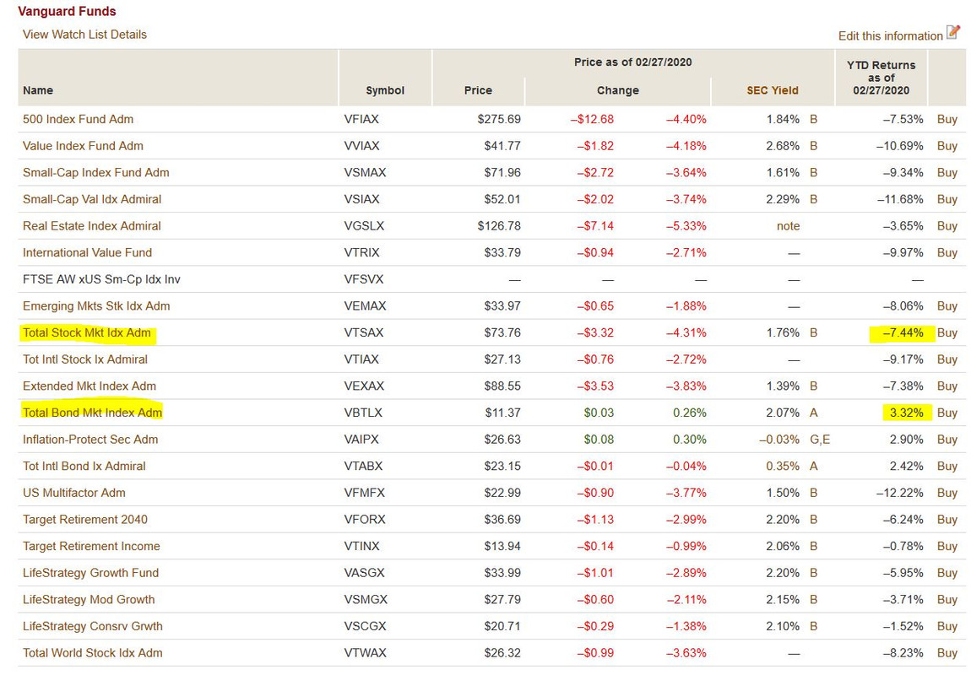Open Total Stock Mkt Idx Adm link
This screenshot has width=971, height=675.
click(87, 332)
